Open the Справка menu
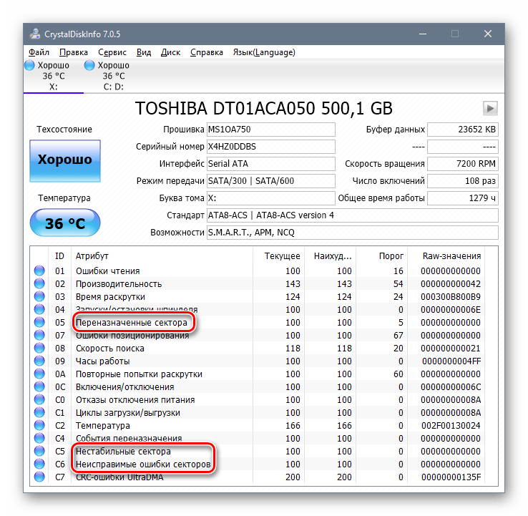This screenshot has width=528, height=516. click(207, 52)
